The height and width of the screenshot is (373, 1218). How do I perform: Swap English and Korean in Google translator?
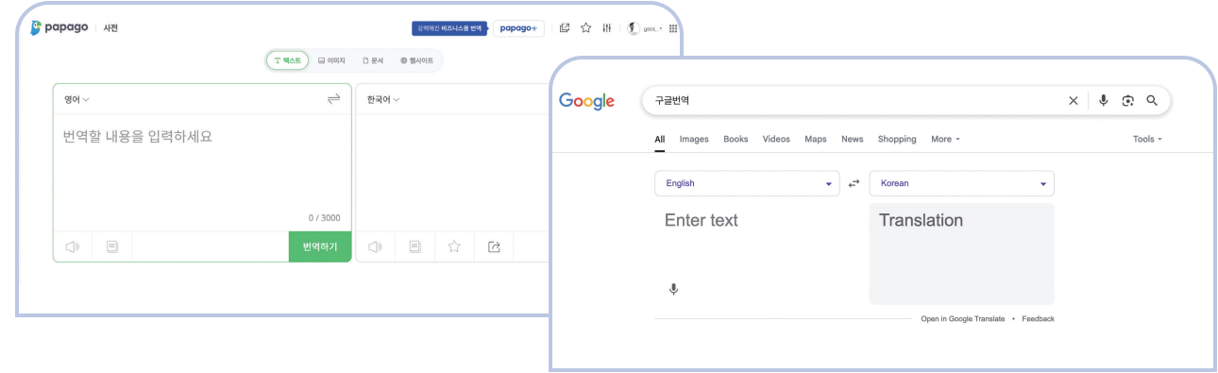click(x=854, y=183)
